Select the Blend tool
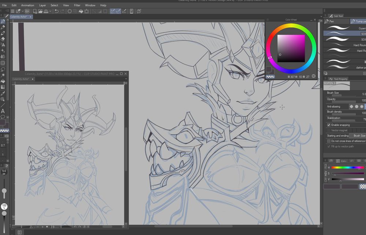 3,57
